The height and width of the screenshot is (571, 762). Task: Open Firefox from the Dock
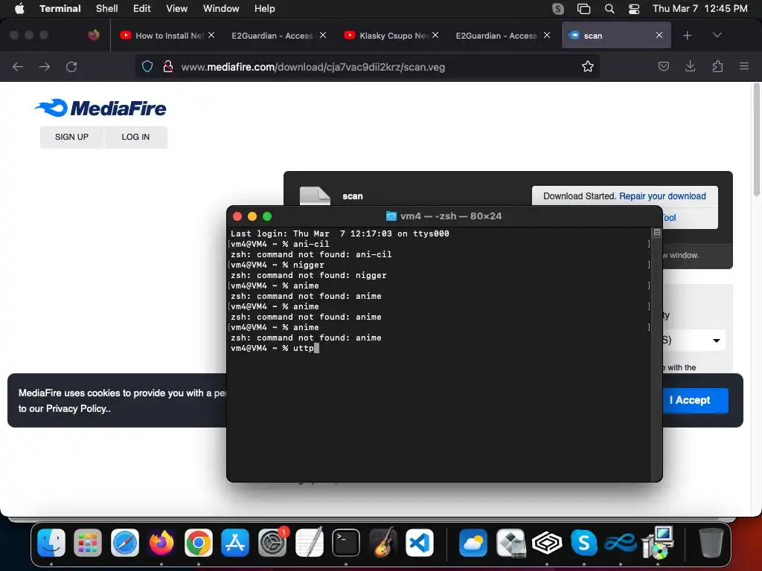tap(161, 542)
